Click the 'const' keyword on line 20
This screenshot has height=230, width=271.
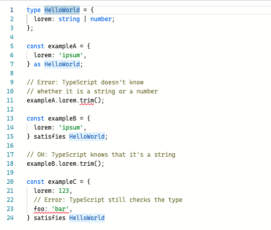[35, 182]
